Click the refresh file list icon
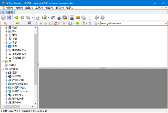The width and height of the screenshot is (168, 113). pyautogui.click(x=90, y=23)
